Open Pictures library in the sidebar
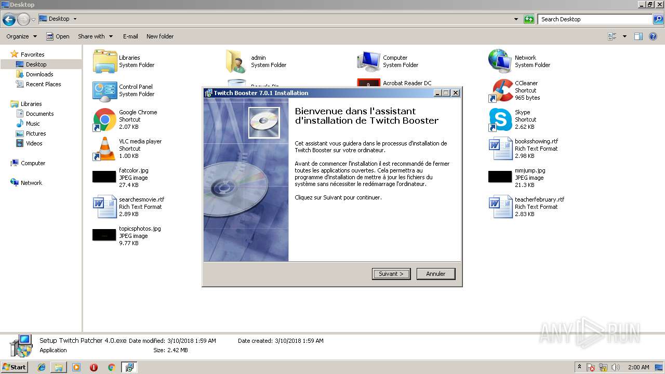Screen dimensions: 665x374 36,133
